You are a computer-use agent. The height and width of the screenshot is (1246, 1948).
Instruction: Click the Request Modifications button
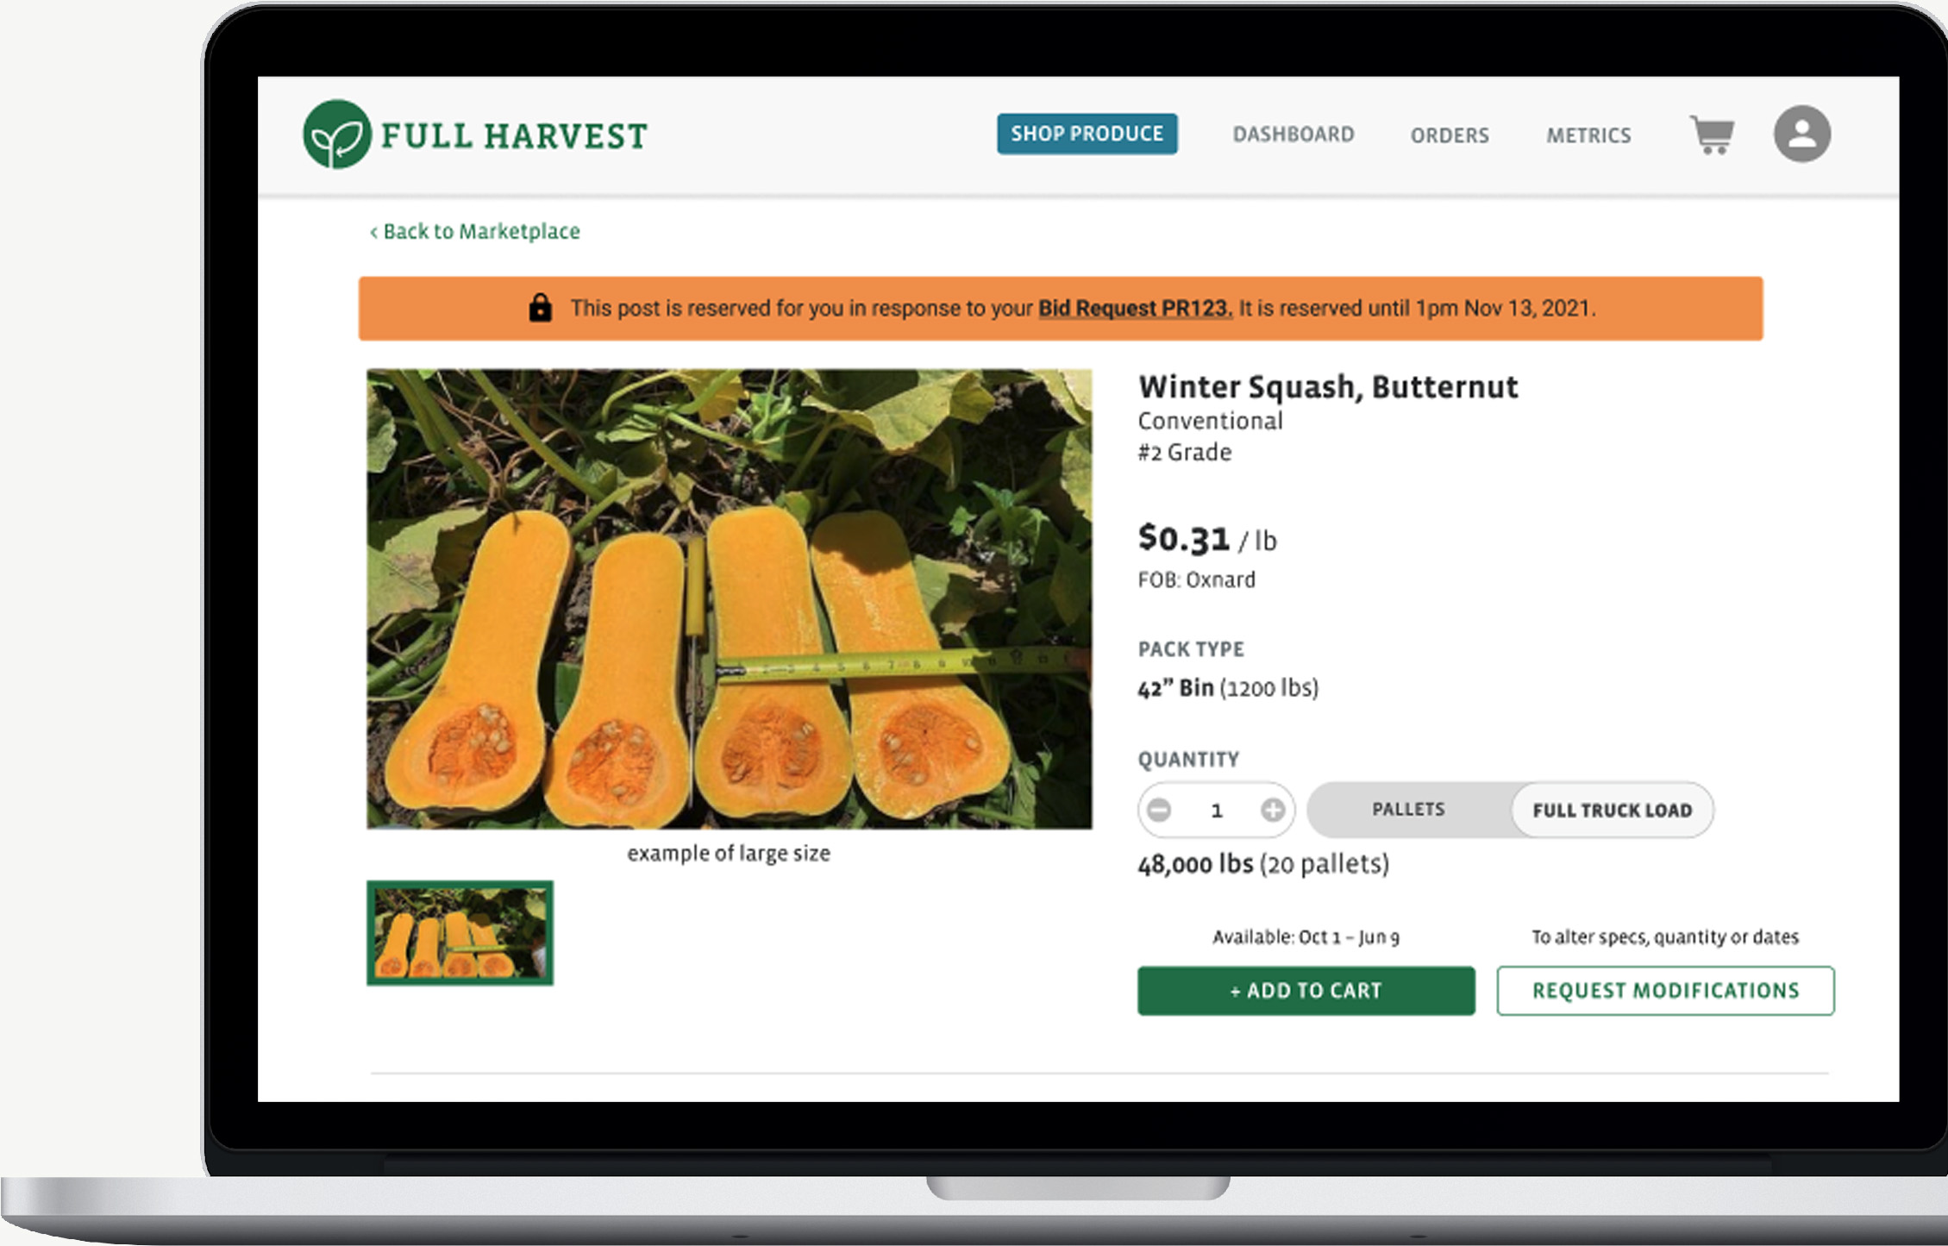pyautogui.click(x=1664, y=989)
